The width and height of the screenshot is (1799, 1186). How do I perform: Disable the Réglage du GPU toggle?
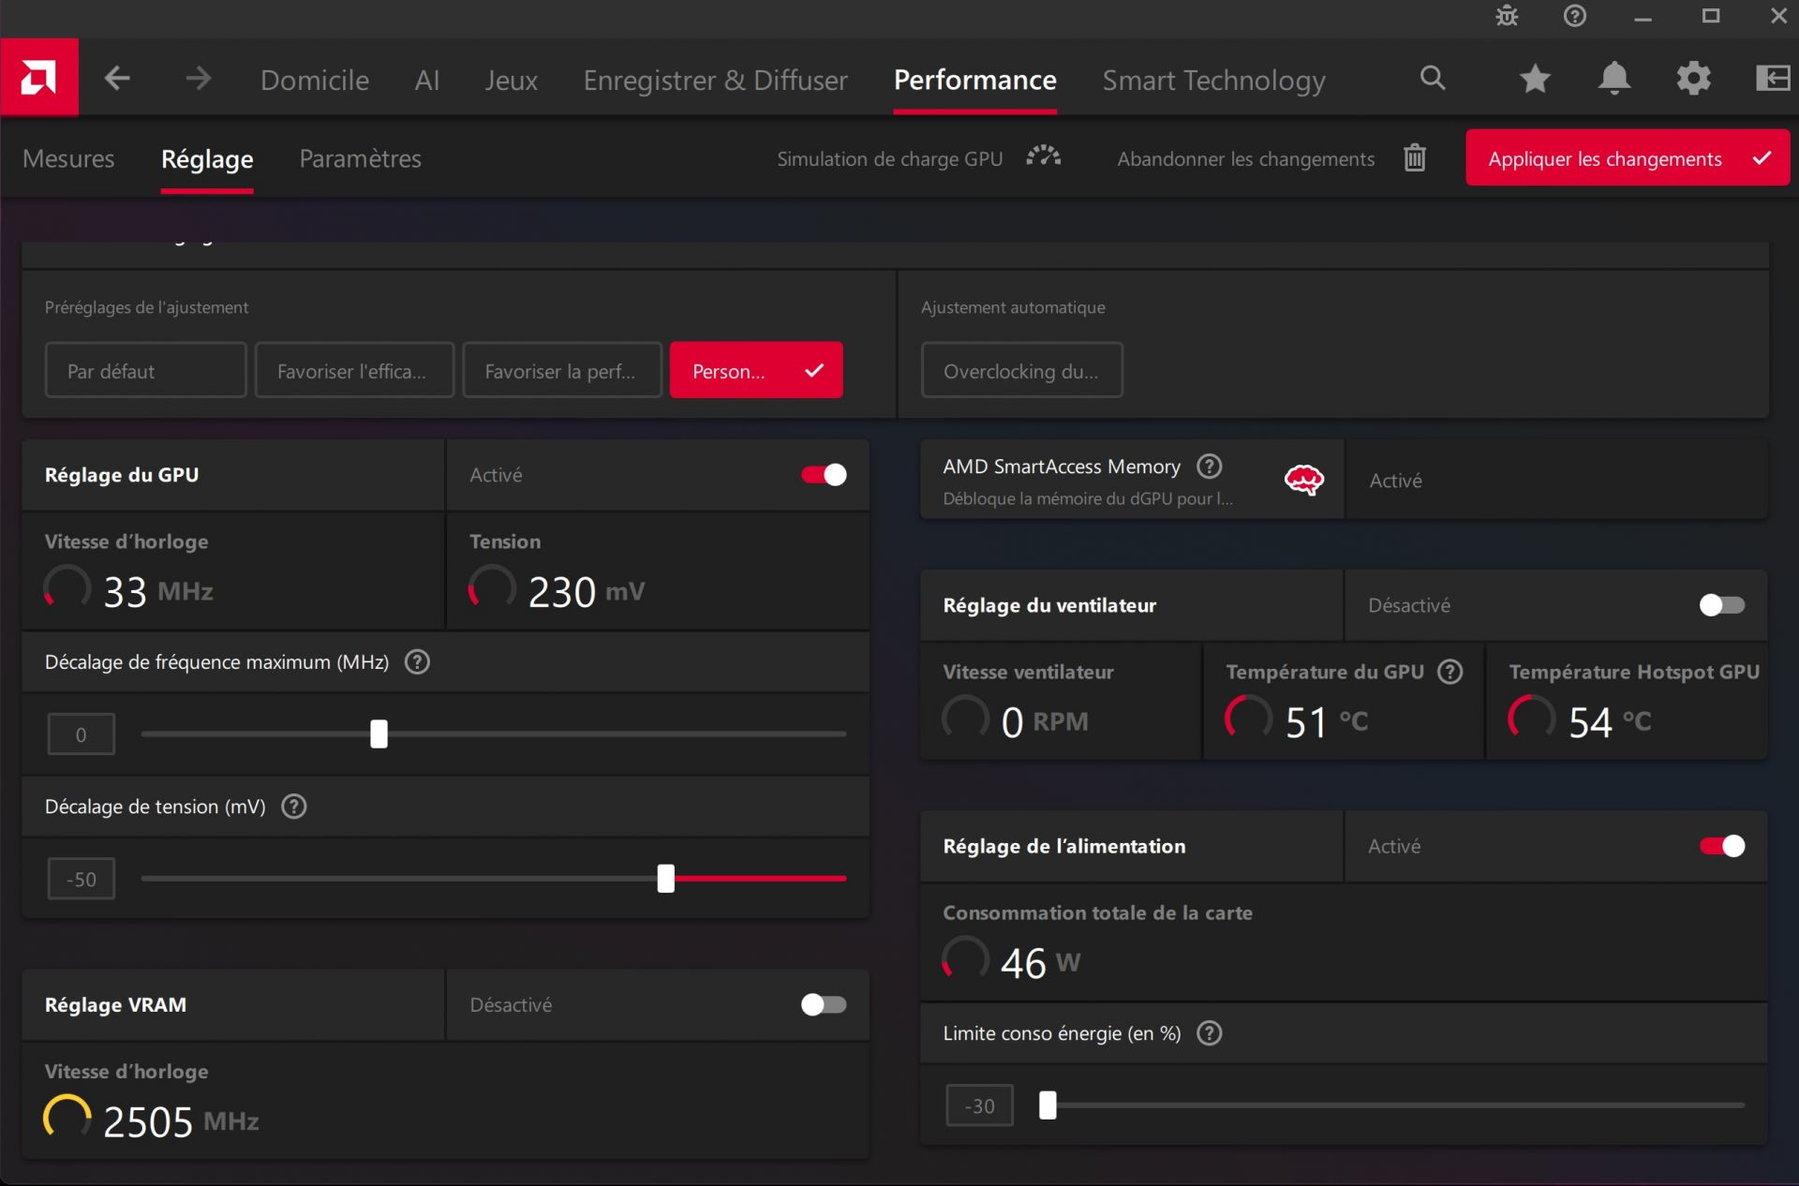click(824, 475)
